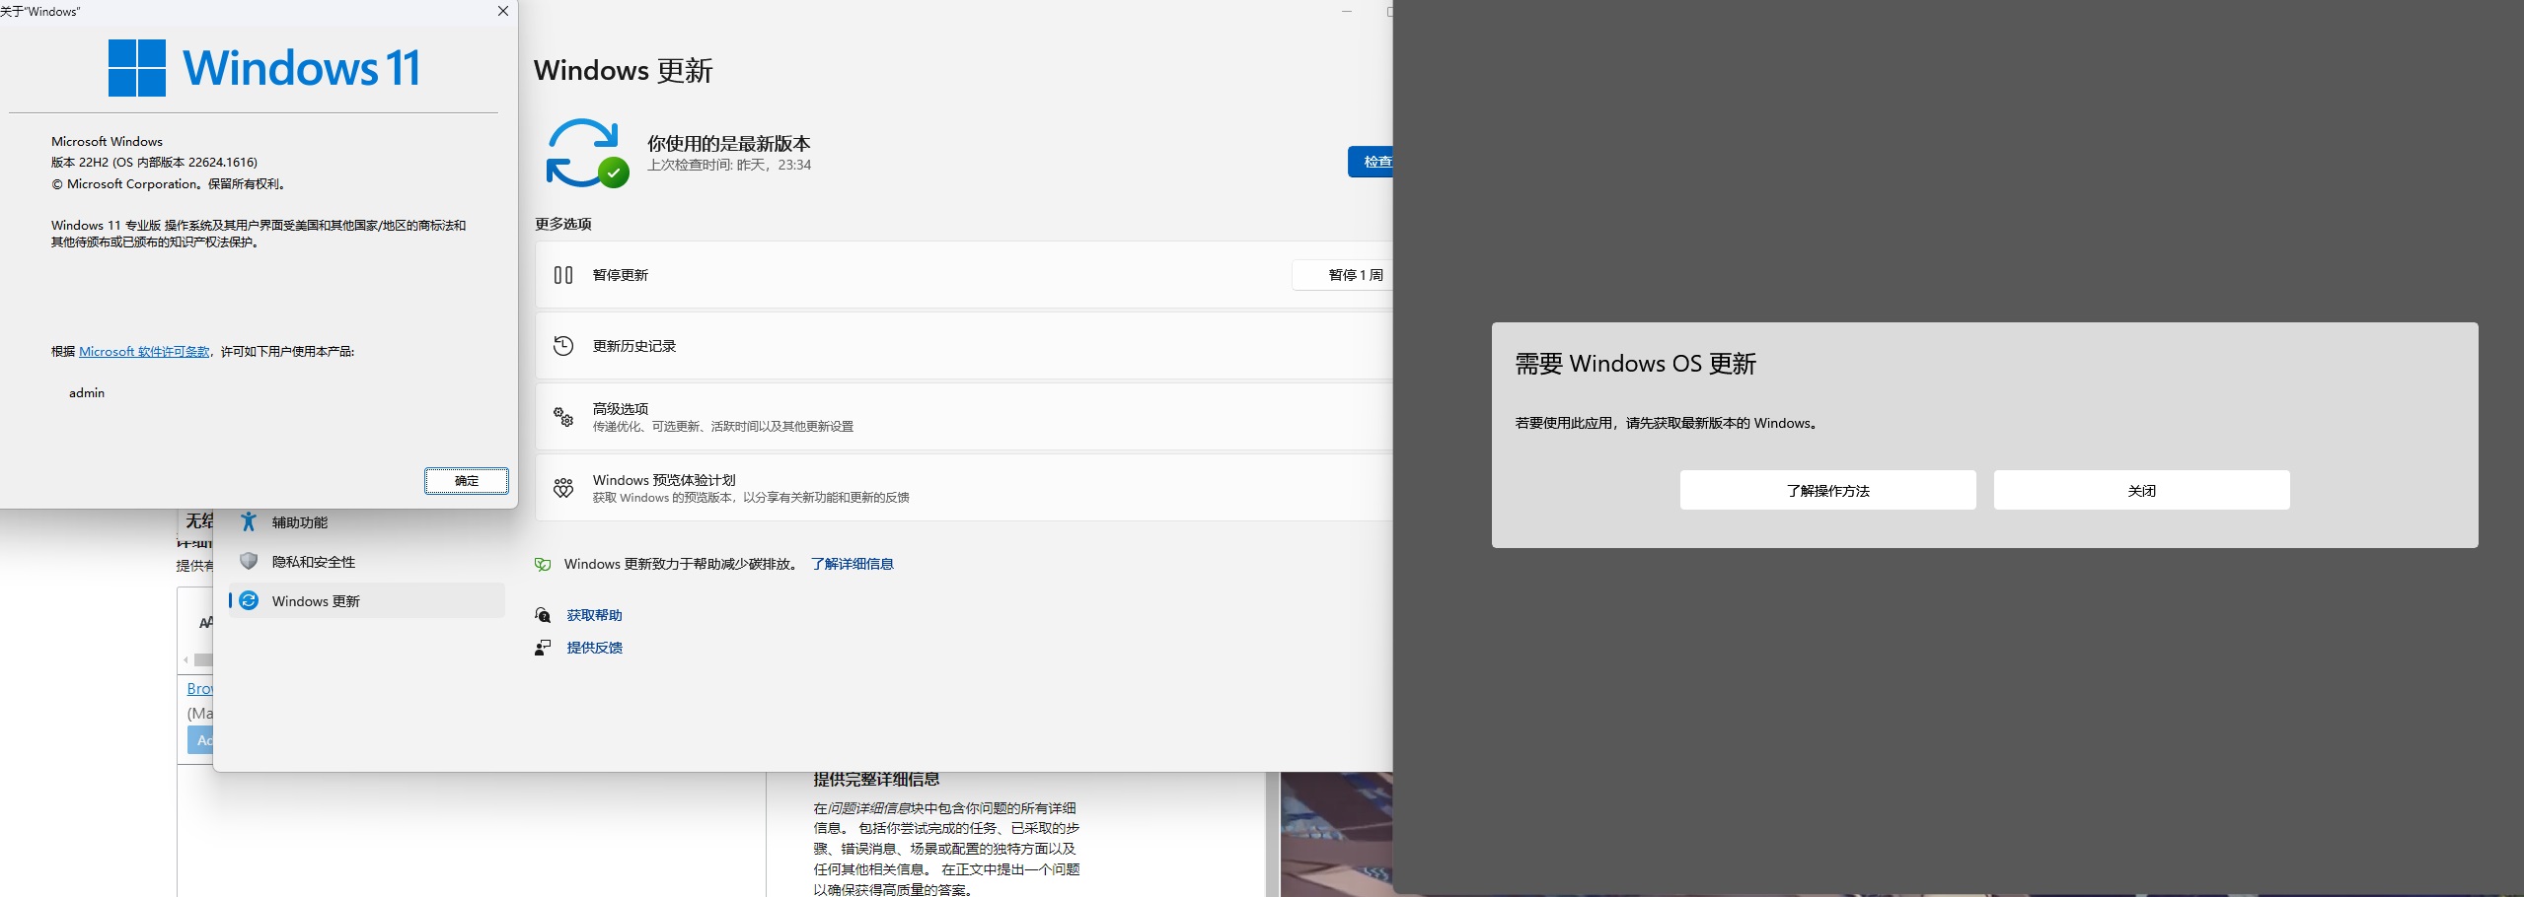Open the 高级选项 row label

click(621, 408)
